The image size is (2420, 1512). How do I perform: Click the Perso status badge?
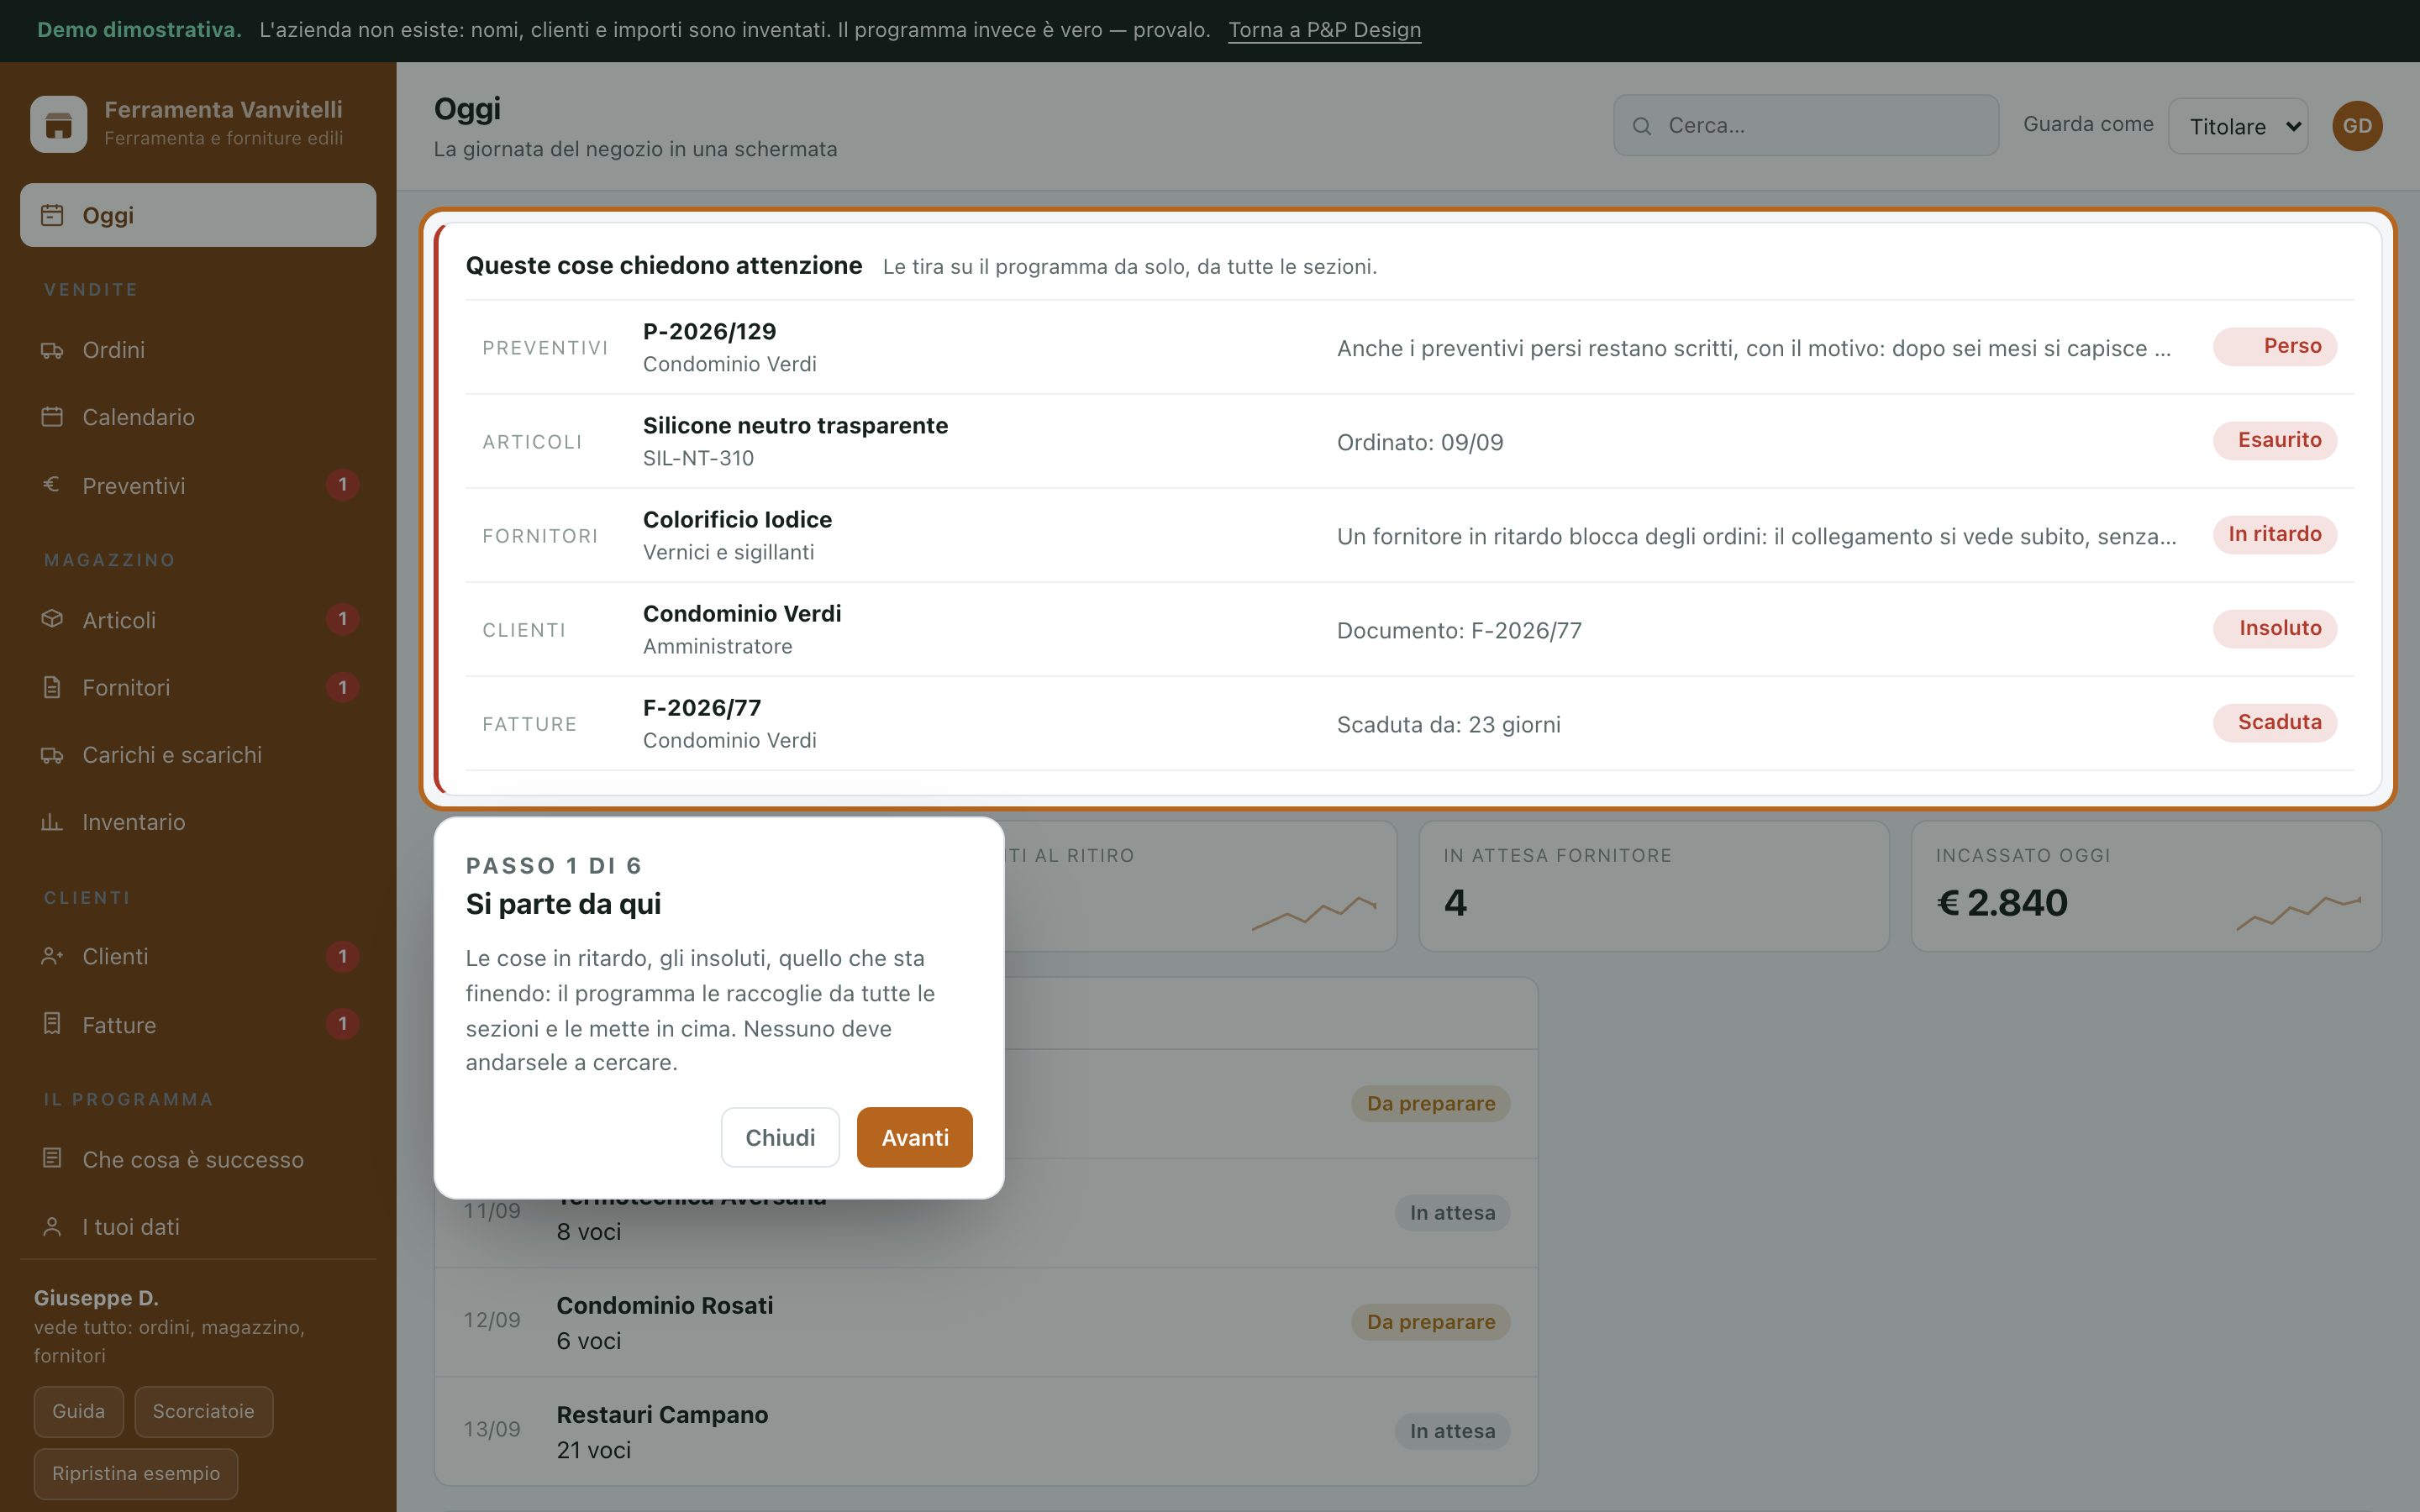tap(2274, 346)
